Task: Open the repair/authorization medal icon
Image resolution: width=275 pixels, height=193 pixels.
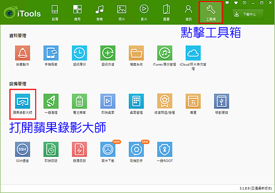Action: pos(165,101)
